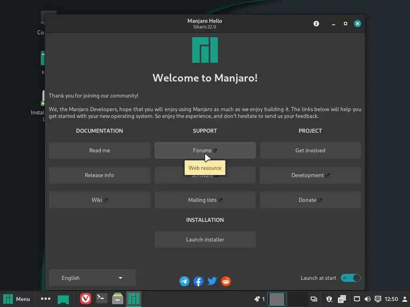The height and width of the screenshot is (307, 410).
Task: Launch the terminal from the panel
Action: pyautogui.click(x=101, y=299)
